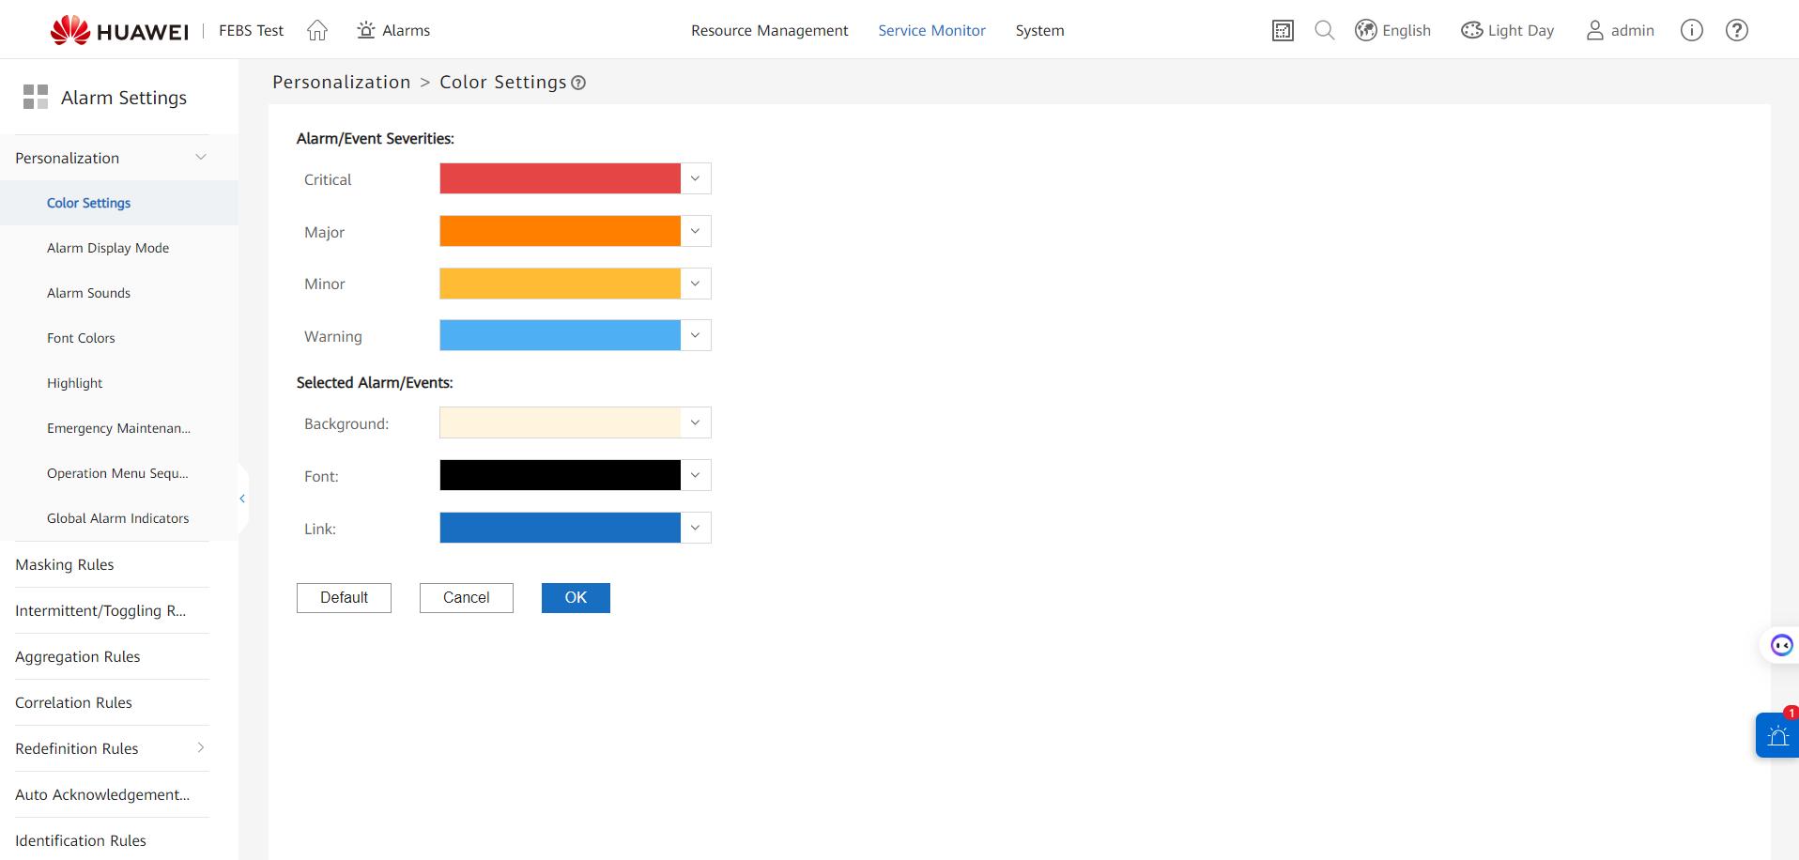Open the Warning color dropdown arrow
Viewport: 1799px width, 860px height.
pos(695,335)
